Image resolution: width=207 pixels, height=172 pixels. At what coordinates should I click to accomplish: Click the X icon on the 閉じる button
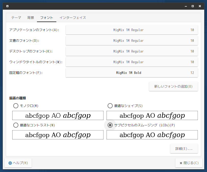[181, 163]
